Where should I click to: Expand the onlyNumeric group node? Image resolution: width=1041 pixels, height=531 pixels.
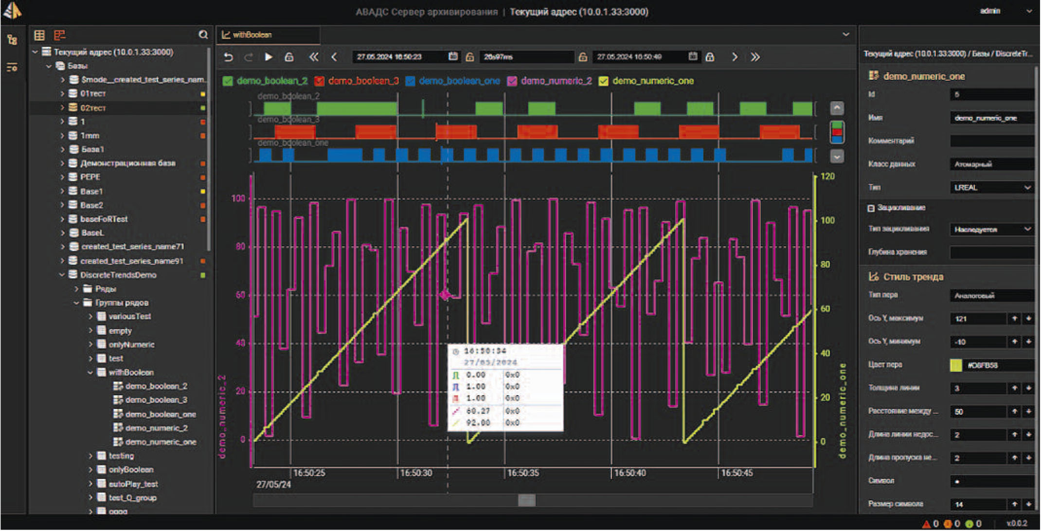point(90,345)
